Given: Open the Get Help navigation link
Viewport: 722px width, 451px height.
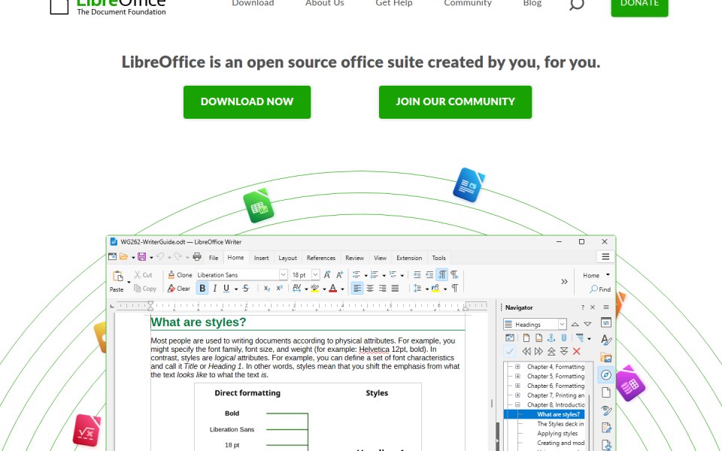Looking at the screenshot, I should [393, 3].
